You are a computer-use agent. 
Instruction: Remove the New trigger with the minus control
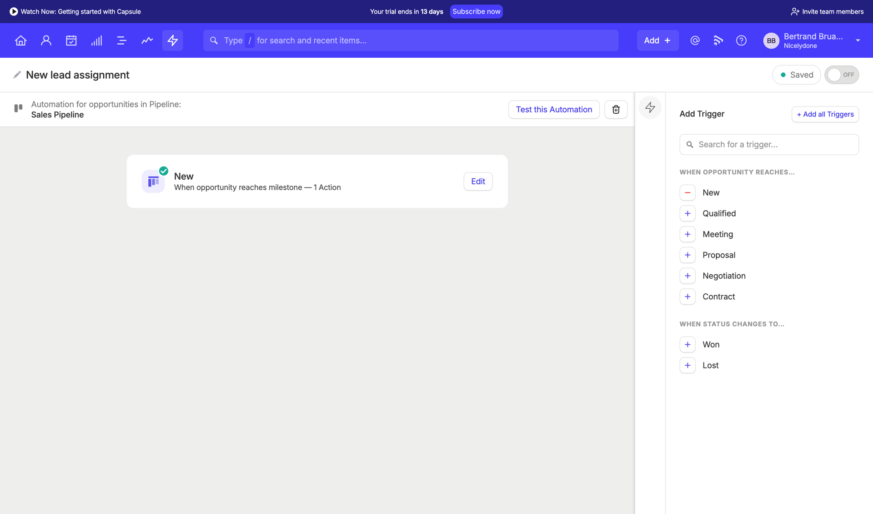pos(687,192)
